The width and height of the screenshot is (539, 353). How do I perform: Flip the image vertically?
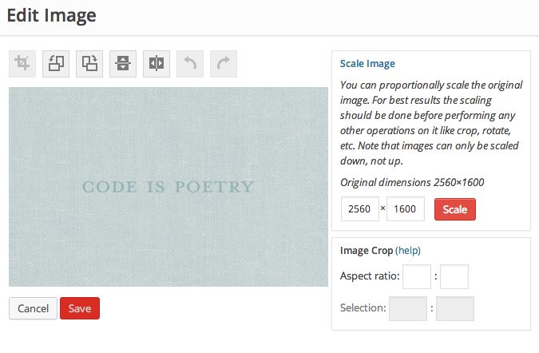pyautogui.click(x=123, y=65)
